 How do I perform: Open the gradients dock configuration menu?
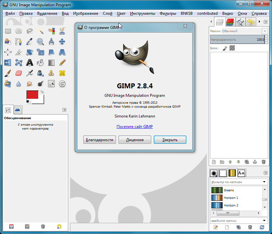point(266,173)
